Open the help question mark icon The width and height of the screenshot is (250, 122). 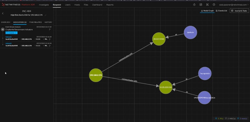pos(214,5)
